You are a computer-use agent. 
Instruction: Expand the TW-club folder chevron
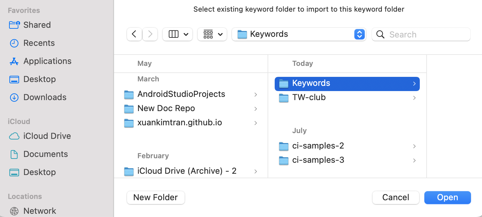point(414,98)
